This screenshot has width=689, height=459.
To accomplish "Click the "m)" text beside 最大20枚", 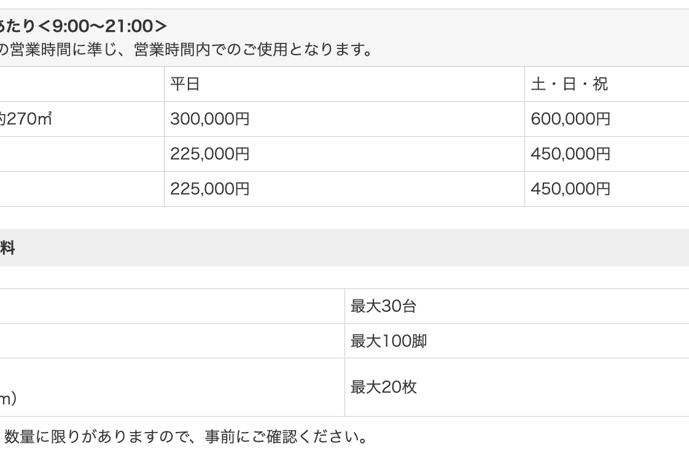I will pos(8,399).
